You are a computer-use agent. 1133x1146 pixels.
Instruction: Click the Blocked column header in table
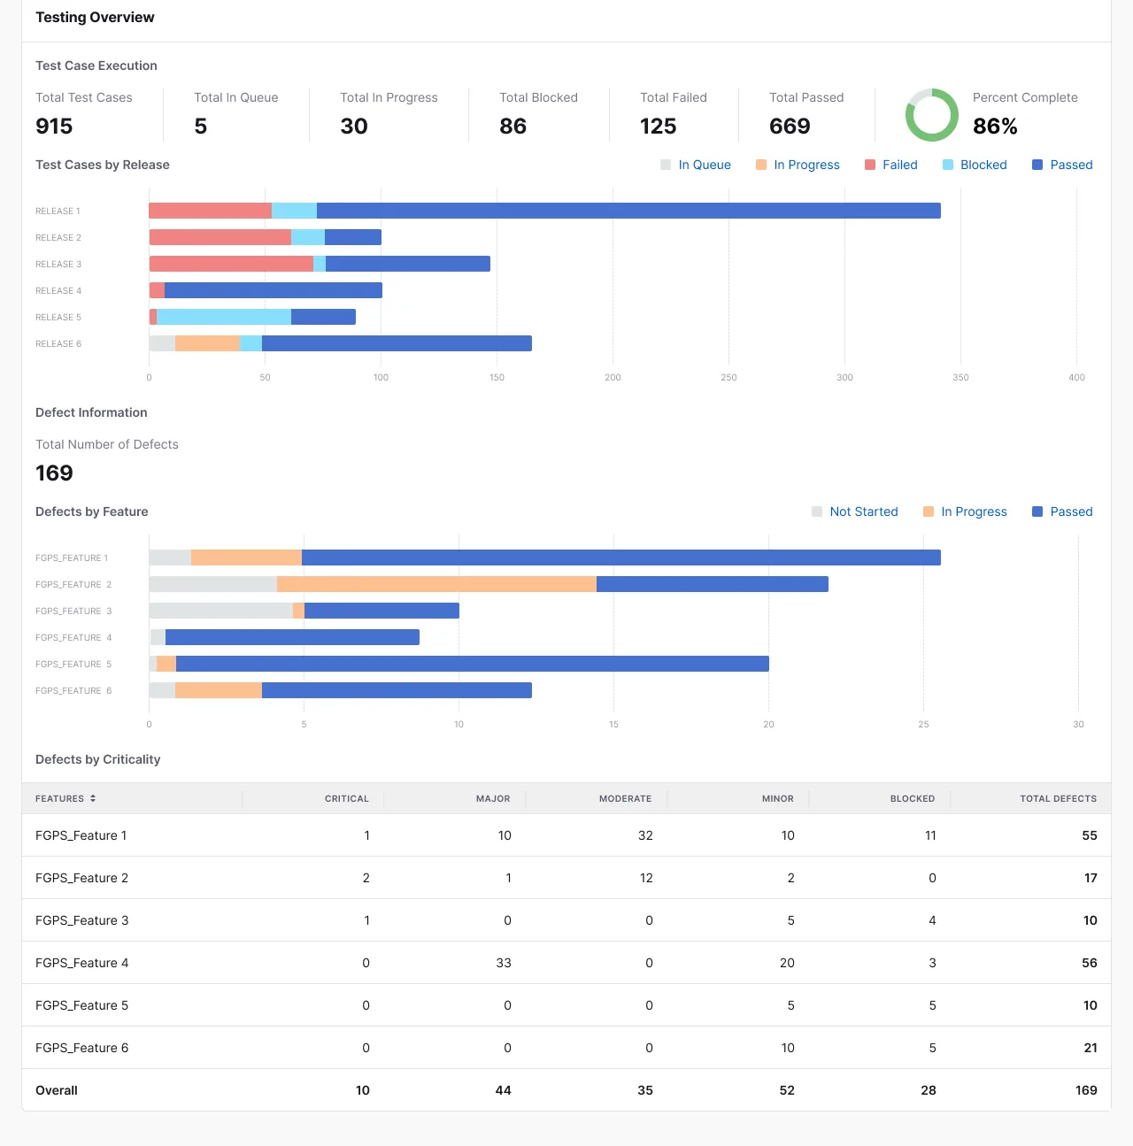click(x=913, y=798)
